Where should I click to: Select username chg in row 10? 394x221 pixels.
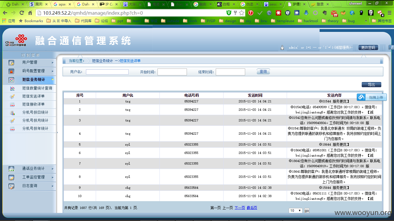(128, 196)
